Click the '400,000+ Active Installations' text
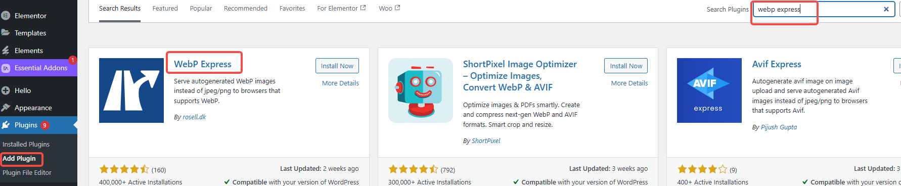 (141, 182)
